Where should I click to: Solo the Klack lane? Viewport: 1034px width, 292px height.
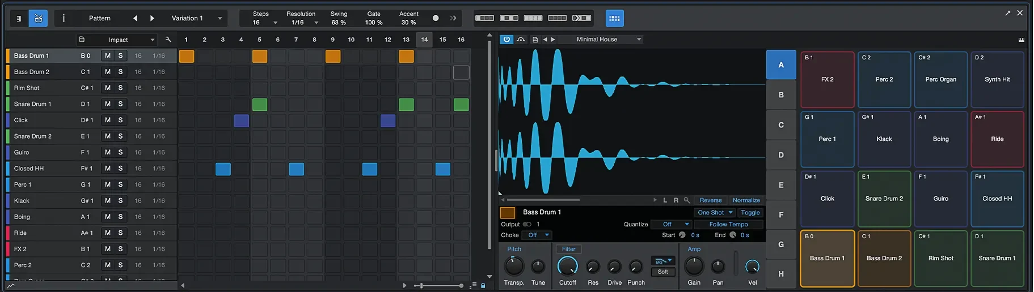[x=120, y=201]
